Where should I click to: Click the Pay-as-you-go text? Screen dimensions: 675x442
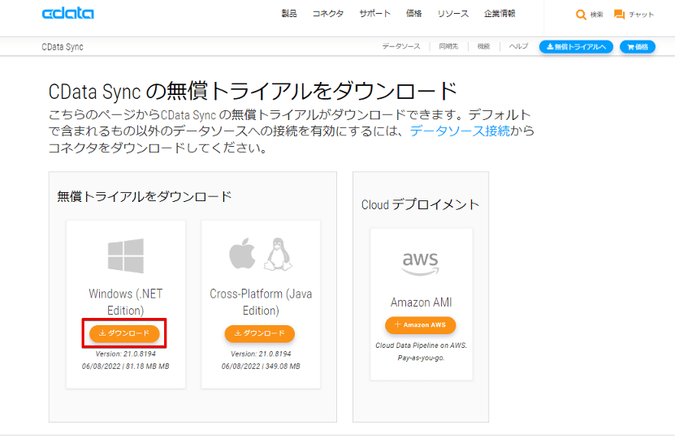pos(421,358)
